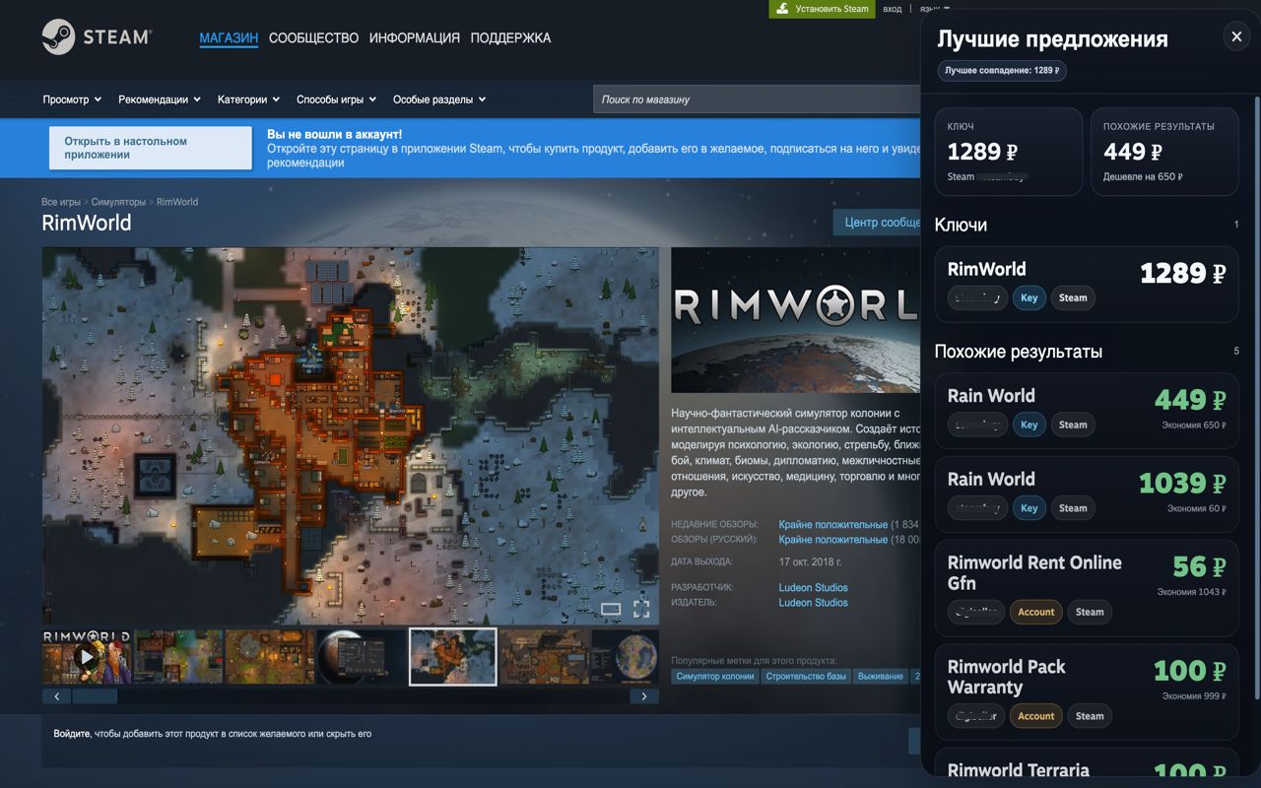Screen dimensions: 1261x788
Task: Click the Ключи section heading
Action: (961, 225)
